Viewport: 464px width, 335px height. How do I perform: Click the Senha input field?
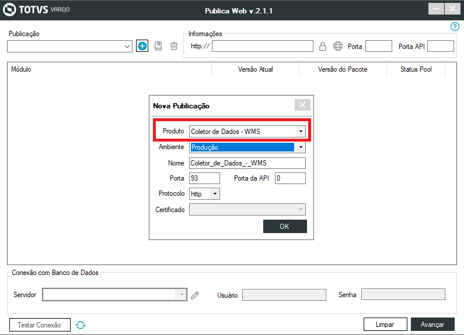(403, 294)
